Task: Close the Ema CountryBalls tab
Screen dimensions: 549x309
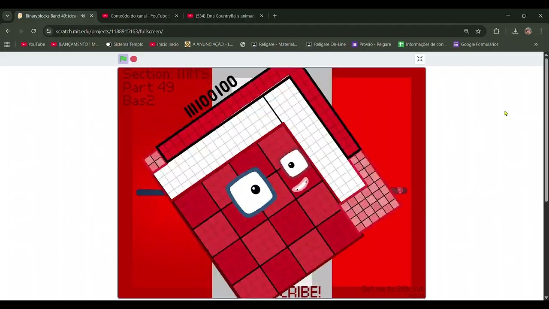Action: (x=262, y=16)
